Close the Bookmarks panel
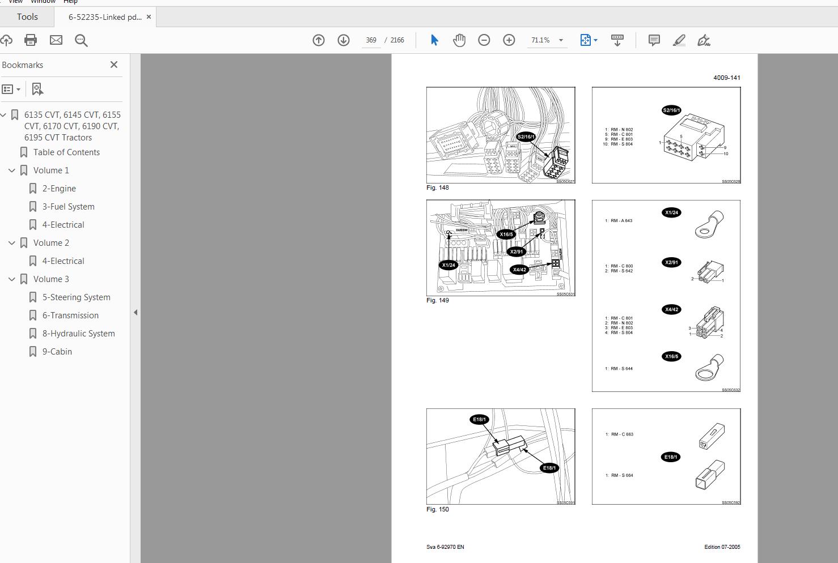 (114, 65)
